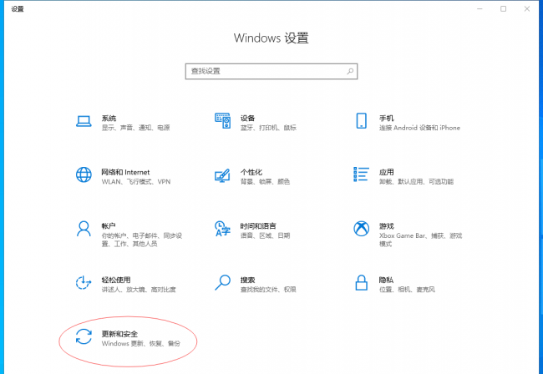Click the '时间和语言' title label

click(258, 226)
